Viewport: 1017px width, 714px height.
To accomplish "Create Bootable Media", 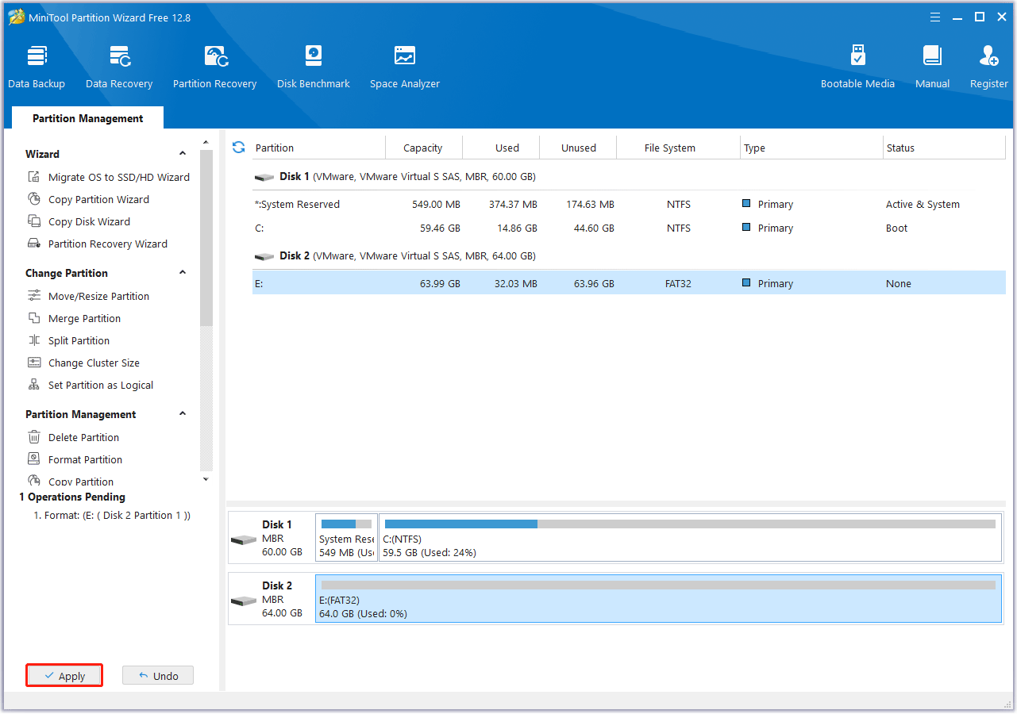I will pos(857,67).
